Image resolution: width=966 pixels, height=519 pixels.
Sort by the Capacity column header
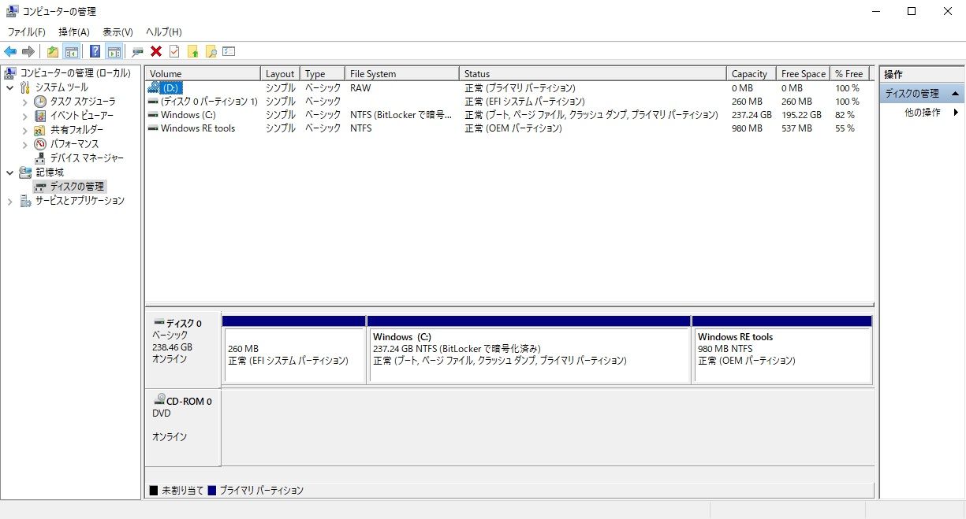click(751, 73)
